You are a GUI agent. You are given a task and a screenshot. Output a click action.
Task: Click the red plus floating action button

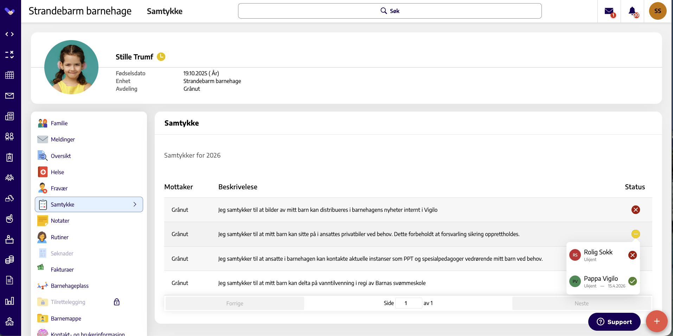click(x=656, y=321)
